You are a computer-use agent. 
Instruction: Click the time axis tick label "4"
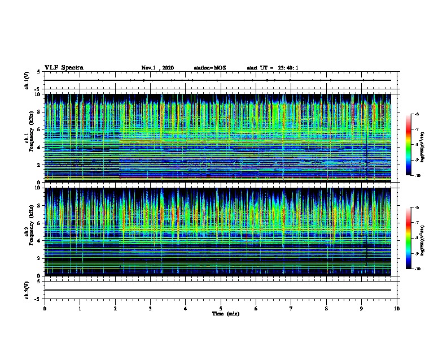point(186,309)
